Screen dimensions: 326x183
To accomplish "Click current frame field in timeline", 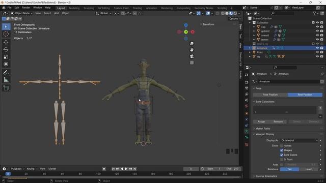I will tap(191, 169).
